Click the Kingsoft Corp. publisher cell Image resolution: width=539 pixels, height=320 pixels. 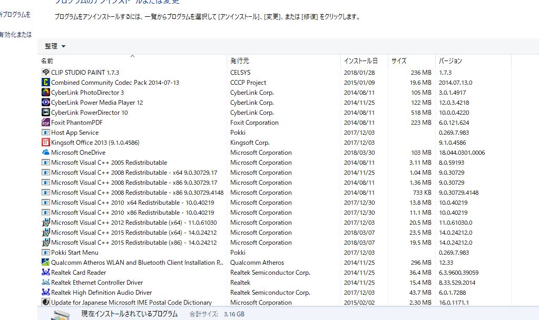click(250, 143)
